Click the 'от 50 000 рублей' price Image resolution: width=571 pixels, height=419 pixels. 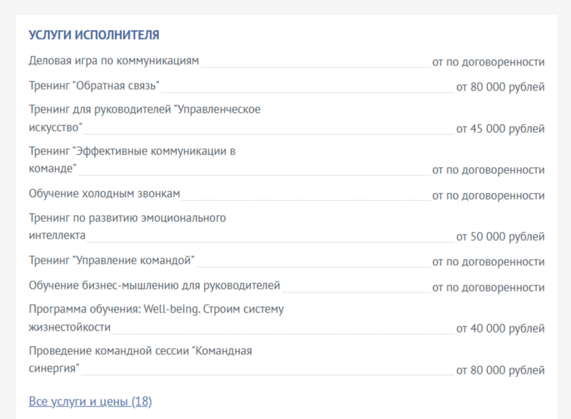tap(500, 237)
